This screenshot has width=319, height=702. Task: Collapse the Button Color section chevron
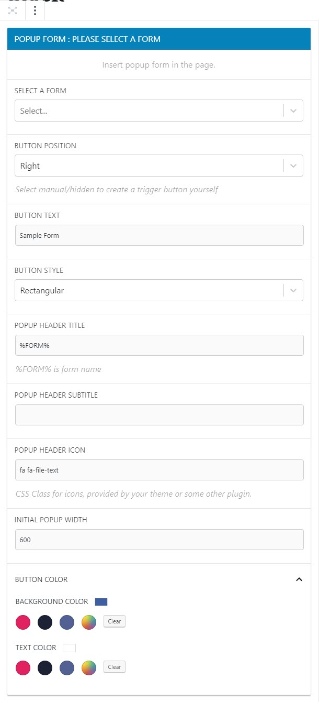(299, 579)
